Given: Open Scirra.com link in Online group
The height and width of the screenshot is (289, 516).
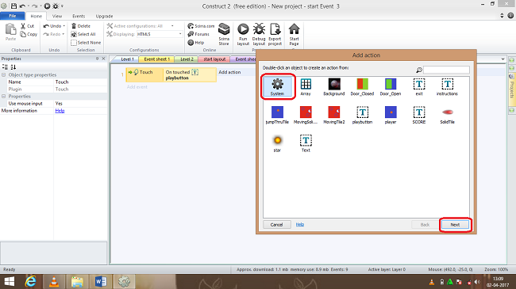Looking at the screenshot, I should pos(201,26).
